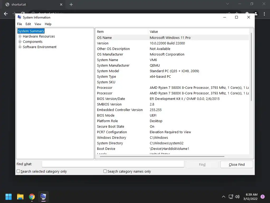Open the network status tray icon

231,197
